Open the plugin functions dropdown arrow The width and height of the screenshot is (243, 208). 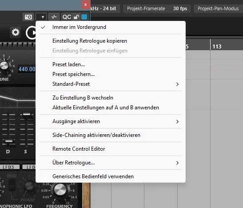click(x=41, y=17)
